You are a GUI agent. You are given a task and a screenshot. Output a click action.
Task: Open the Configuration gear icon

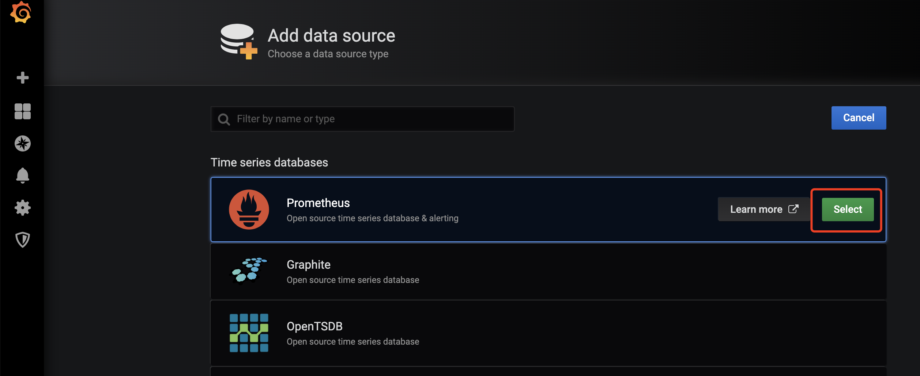click(x=23, y=208)
